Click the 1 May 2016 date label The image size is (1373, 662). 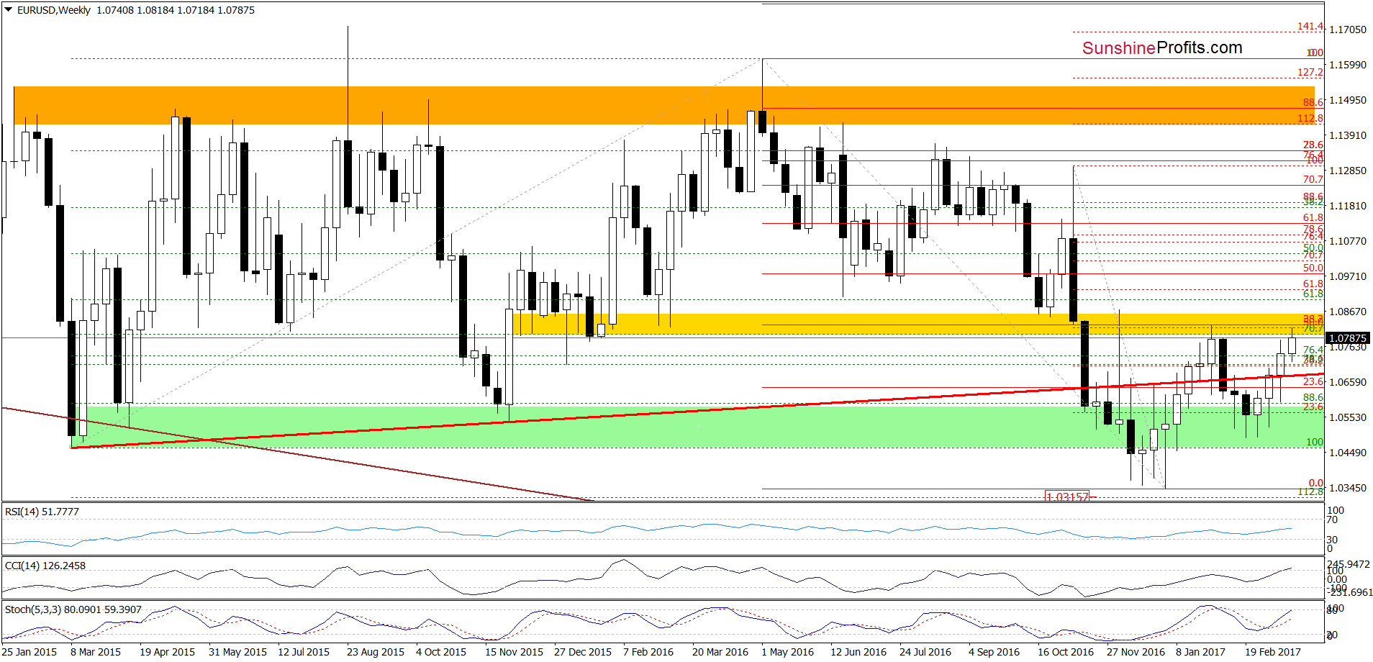click(x=787, y=652)
